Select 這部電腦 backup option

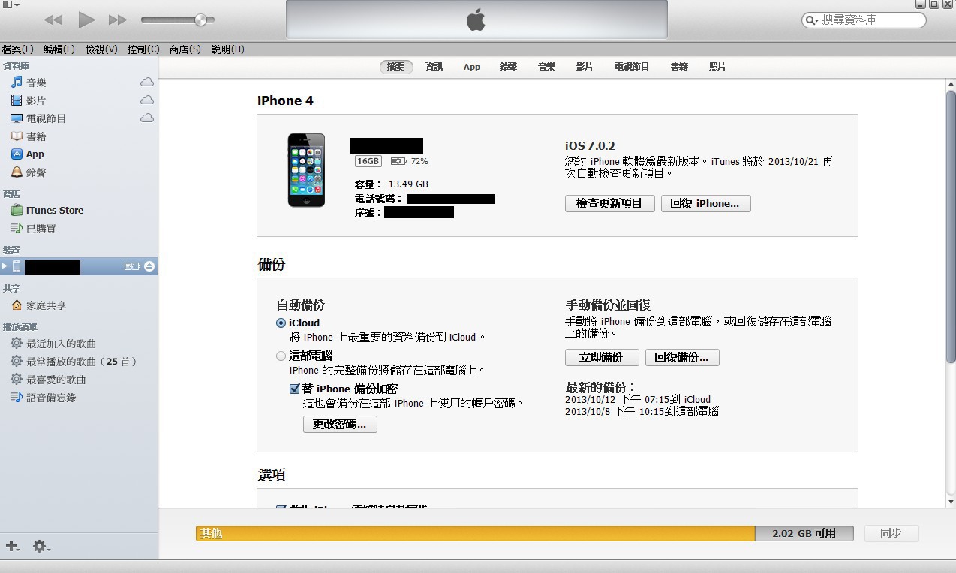[x=281, y=356]
